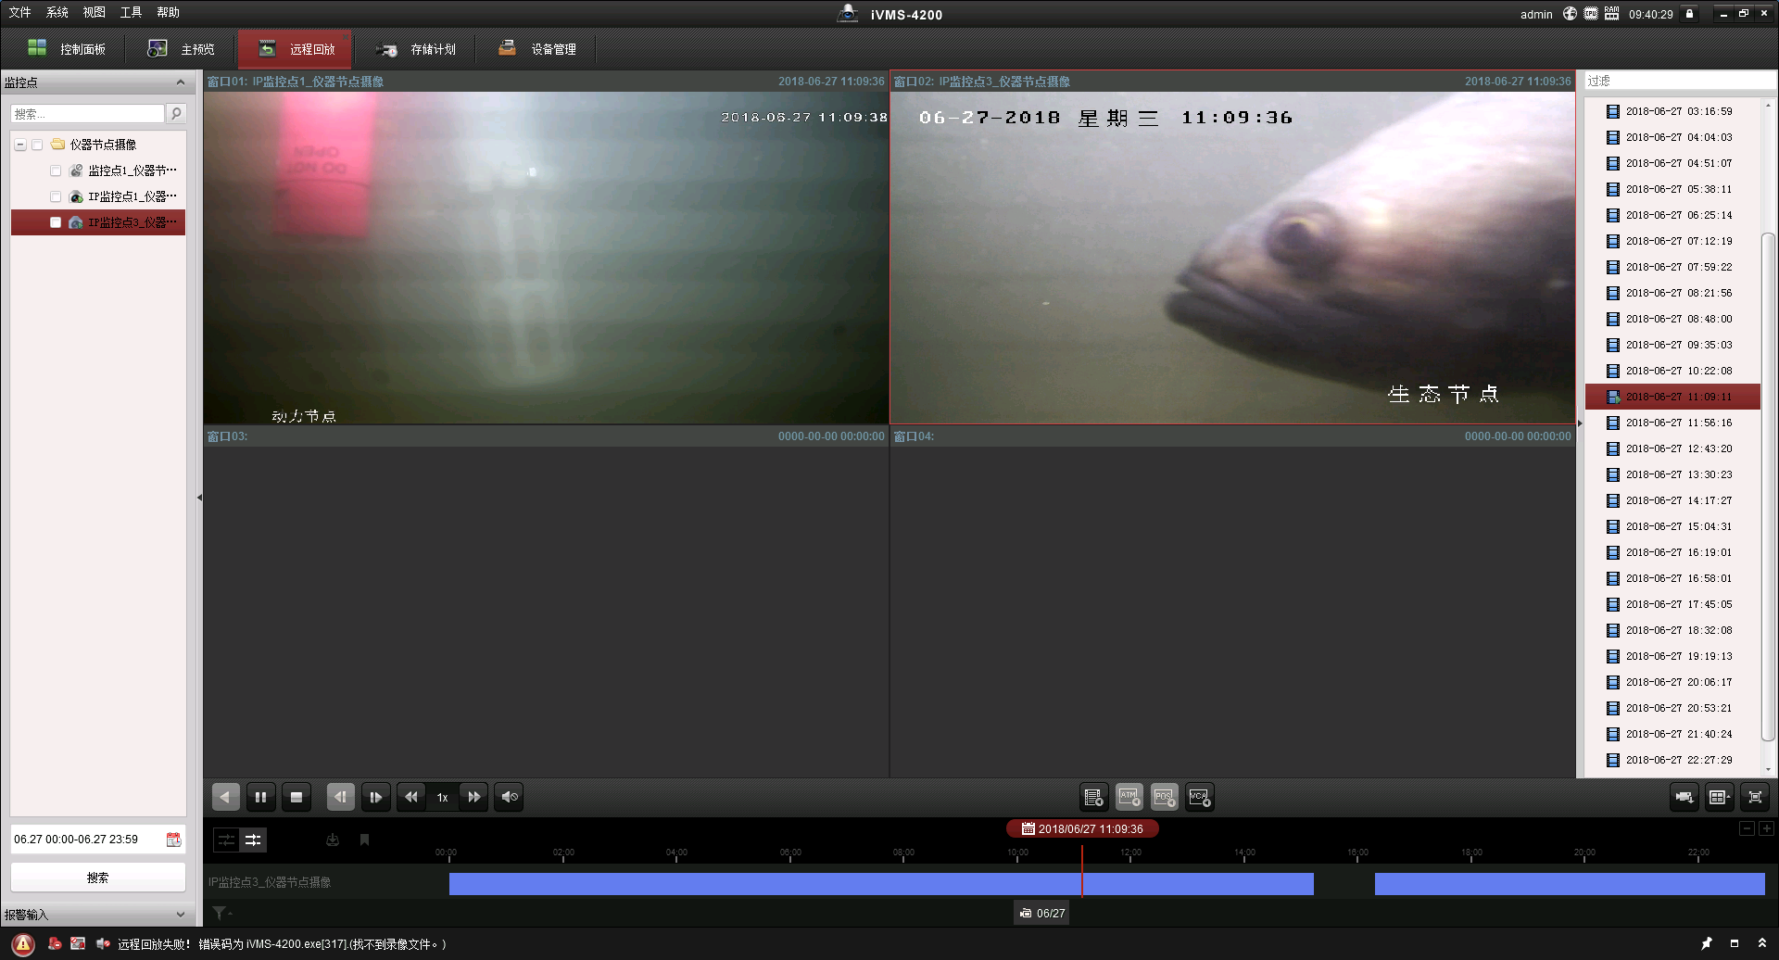Switch to the 主预览 tab

[x=182, y=49]
